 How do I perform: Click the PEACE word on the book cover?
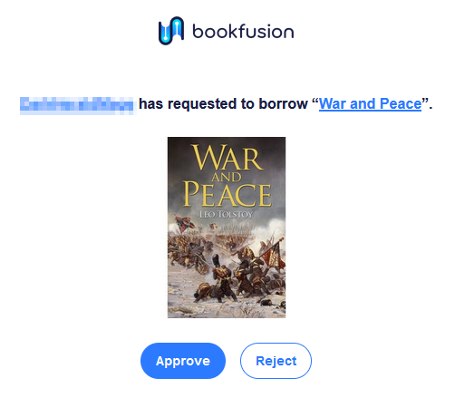click(x=227, y=194)
